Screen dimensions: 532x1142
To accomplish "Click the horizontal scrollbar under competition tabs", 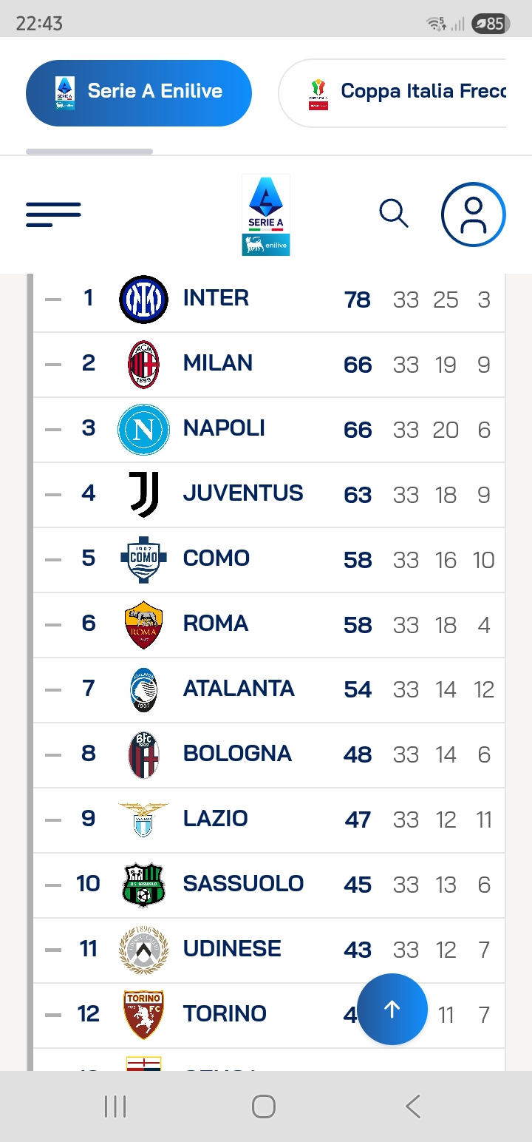I will tap(89, 152).
